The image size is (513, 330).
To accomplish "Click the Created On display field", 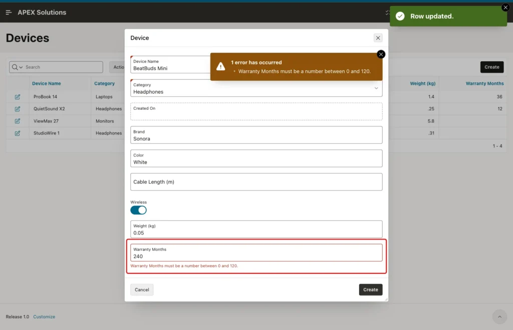I will [256, 112].
